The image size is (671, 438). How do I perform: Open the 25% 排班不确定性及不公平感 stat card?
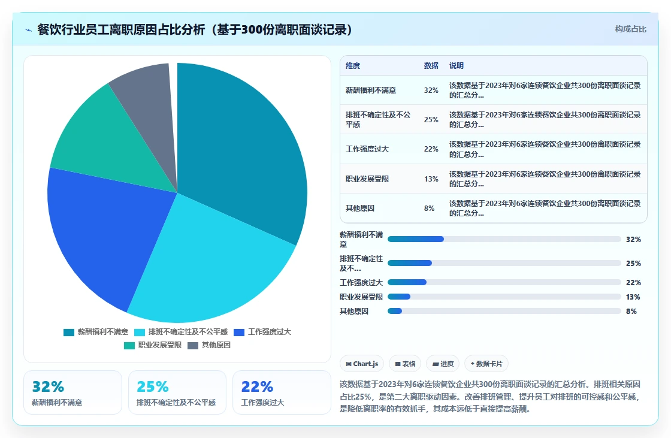pos(177,392)
